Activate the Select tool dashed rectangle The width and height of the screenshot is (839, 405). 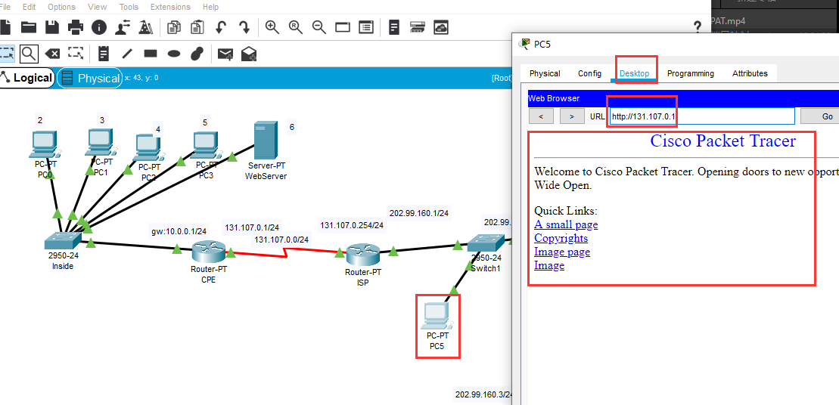(x=6, y=54)
